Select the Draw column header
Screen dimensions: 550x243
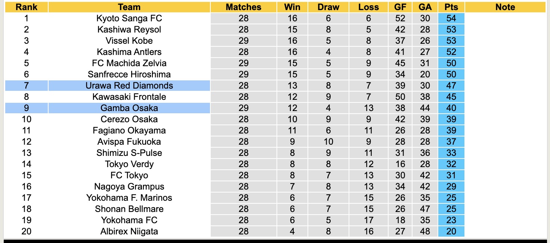pos(328,7)
